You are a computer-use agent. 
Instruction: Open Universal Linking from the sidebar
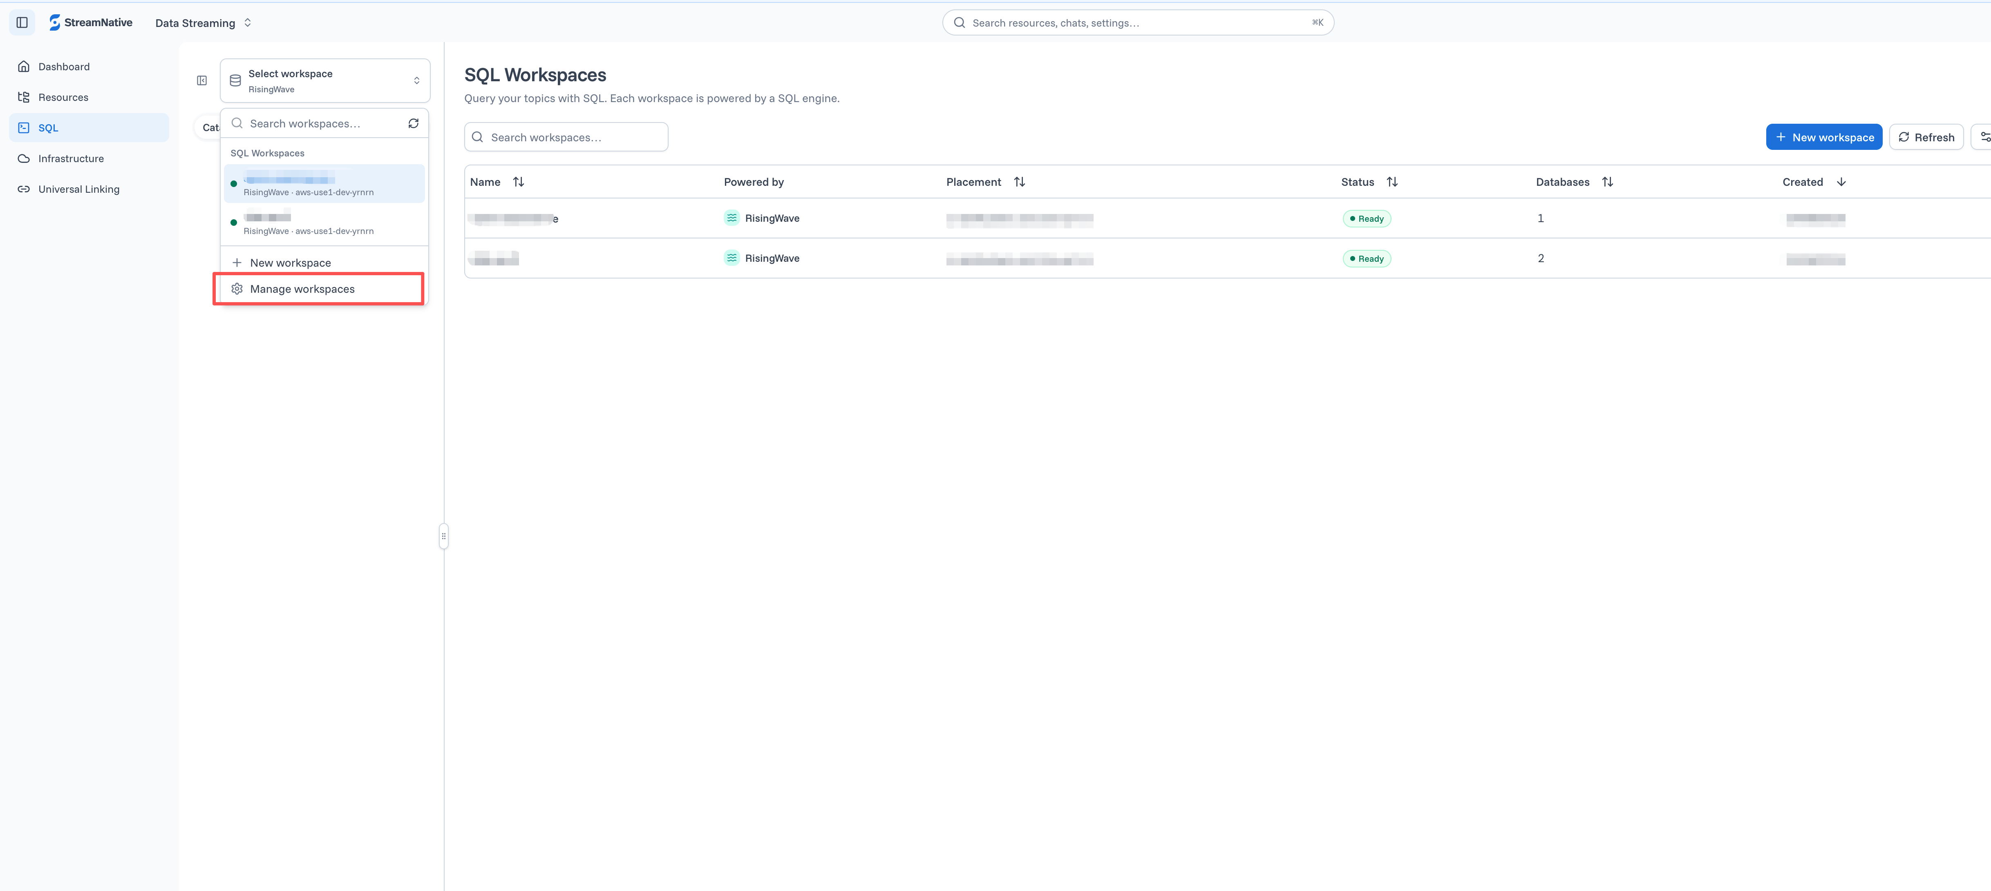pyautogui.click(x=89, y=189)
